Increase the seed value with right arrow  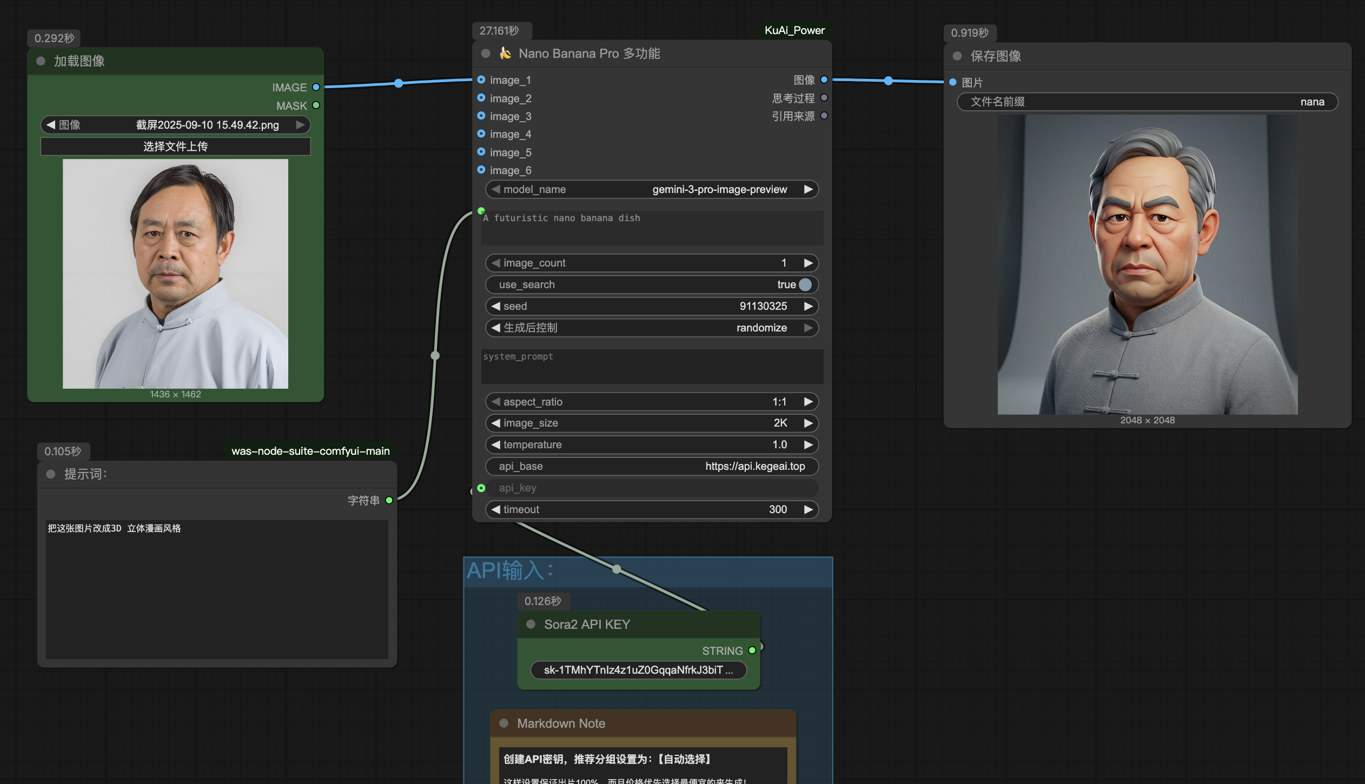coord(809,306)
